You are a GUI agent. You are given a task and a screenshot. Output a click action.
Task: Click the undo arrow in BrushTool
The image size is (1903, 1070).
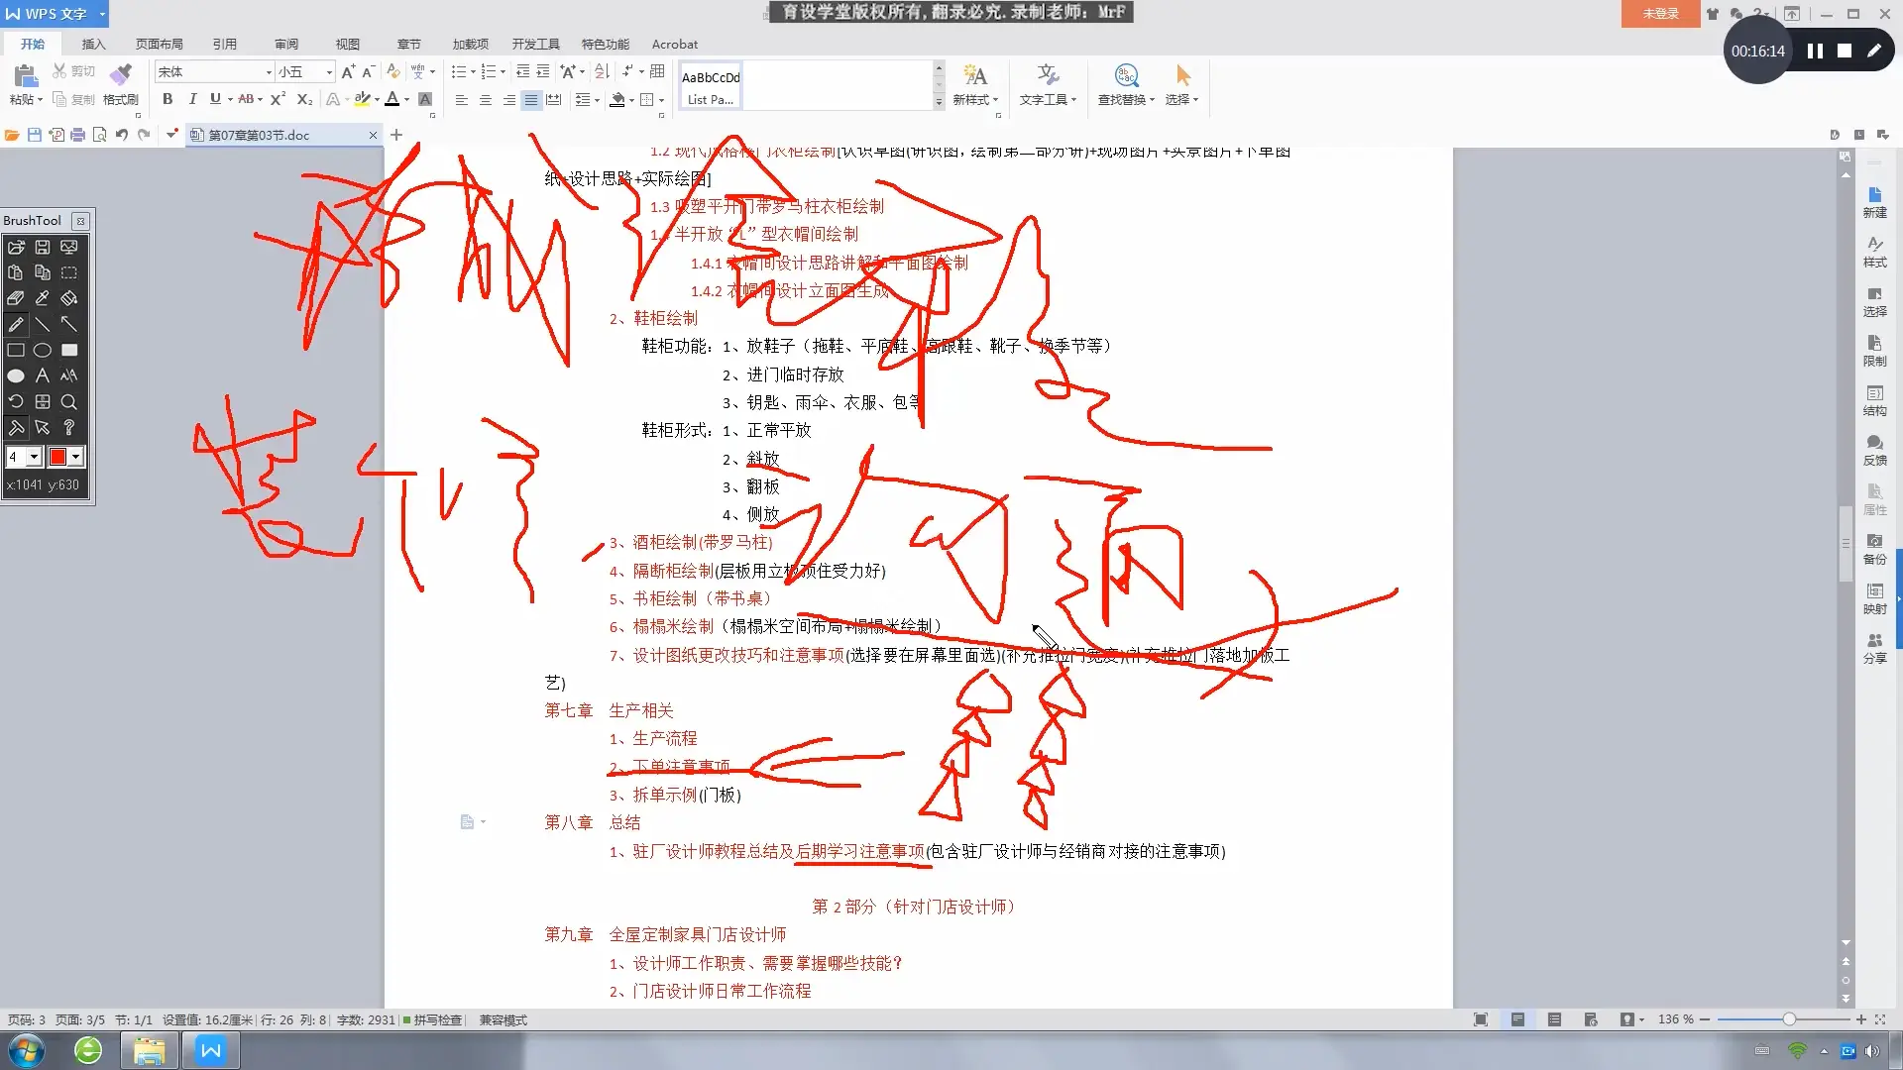click(x=16, y=401)
